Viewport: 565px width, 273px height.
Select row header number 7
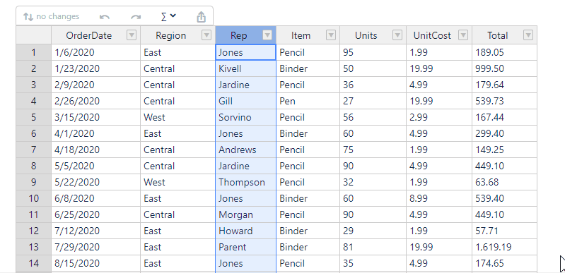[x=33, y=150]
